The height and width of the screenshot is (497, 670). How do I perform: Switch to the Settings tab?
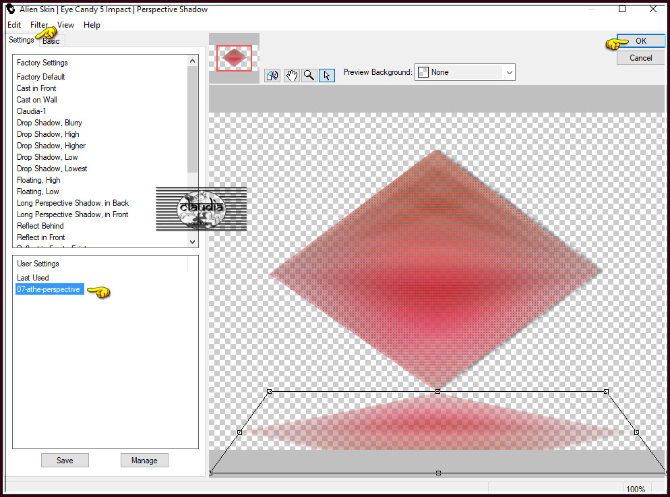click(22, 40)
